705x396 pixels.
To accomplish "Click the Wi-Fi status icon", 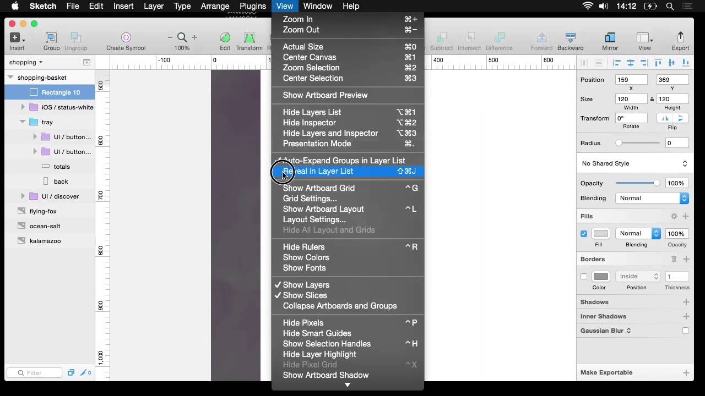I will (588, 6).
